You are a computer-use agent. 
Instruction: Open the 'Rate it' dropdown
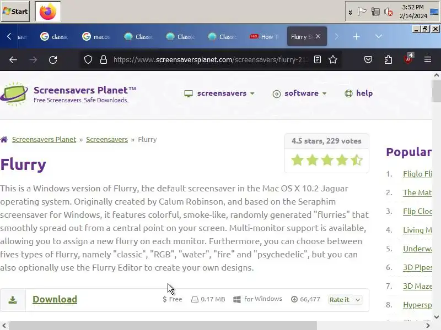point(345,300)
